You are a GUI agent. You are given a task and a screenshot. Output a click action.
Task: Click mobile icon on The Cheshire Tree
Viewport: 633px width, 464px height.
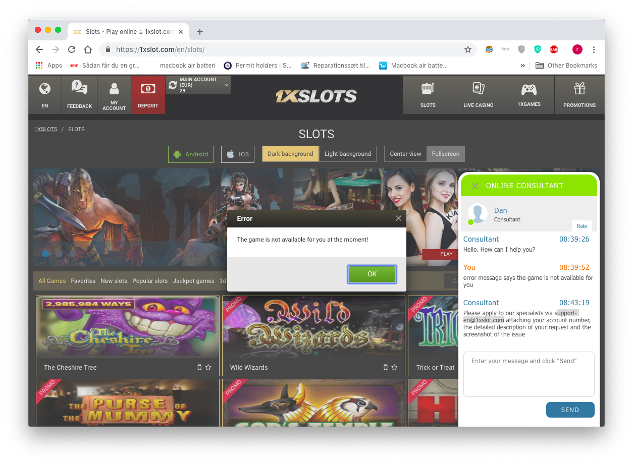[199, 367]
